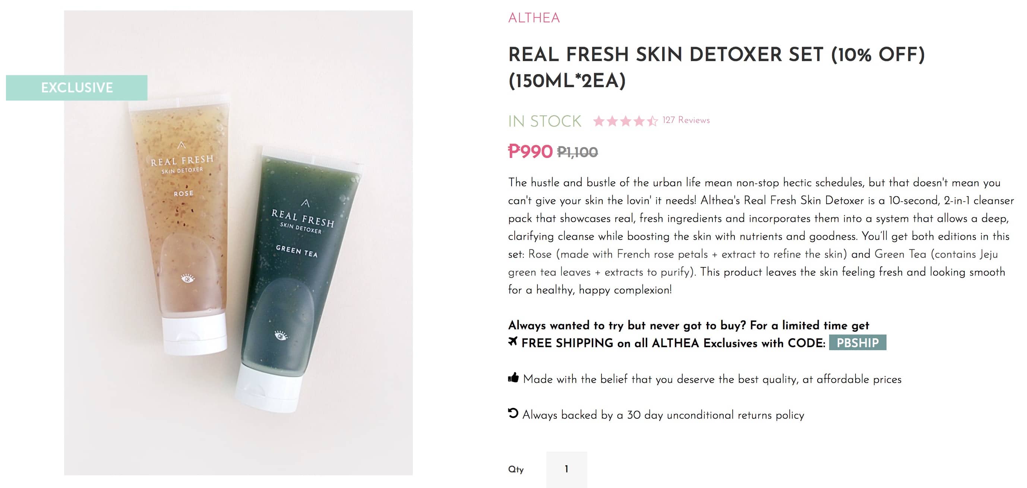Open the ALTHEA brand link
1027x488 pixels.
534,18
